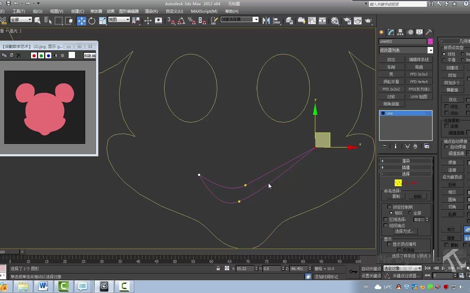Screen dimensions: 470x293
Task: Click the 车削 modifier button
Action: point(391,67)
